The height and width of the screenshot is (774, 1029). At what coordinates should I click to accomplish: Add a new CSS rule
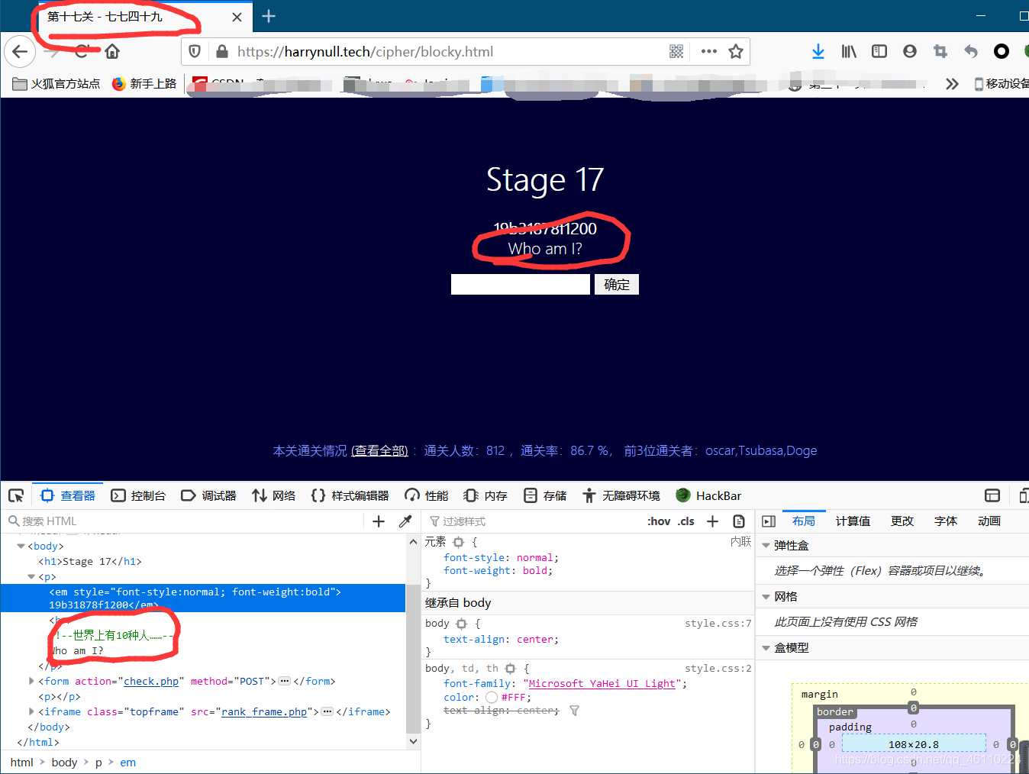[x=712, y=521]
